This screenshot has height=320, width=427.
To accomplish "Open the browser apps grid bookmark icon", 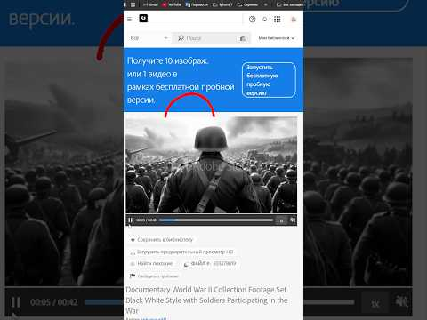I will coord(133,4).
